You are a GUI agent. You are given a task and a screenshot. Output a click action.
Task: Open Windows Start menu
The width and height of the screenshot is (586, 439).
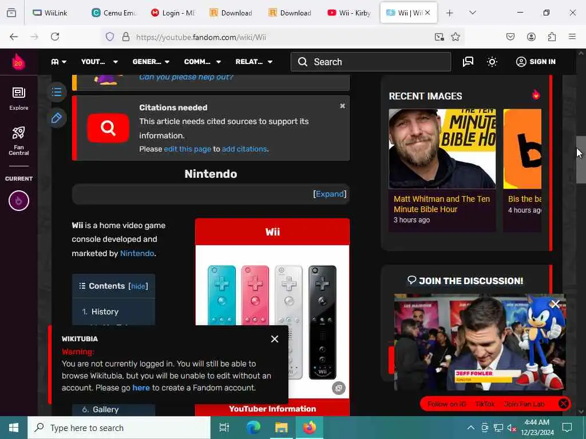14,428
